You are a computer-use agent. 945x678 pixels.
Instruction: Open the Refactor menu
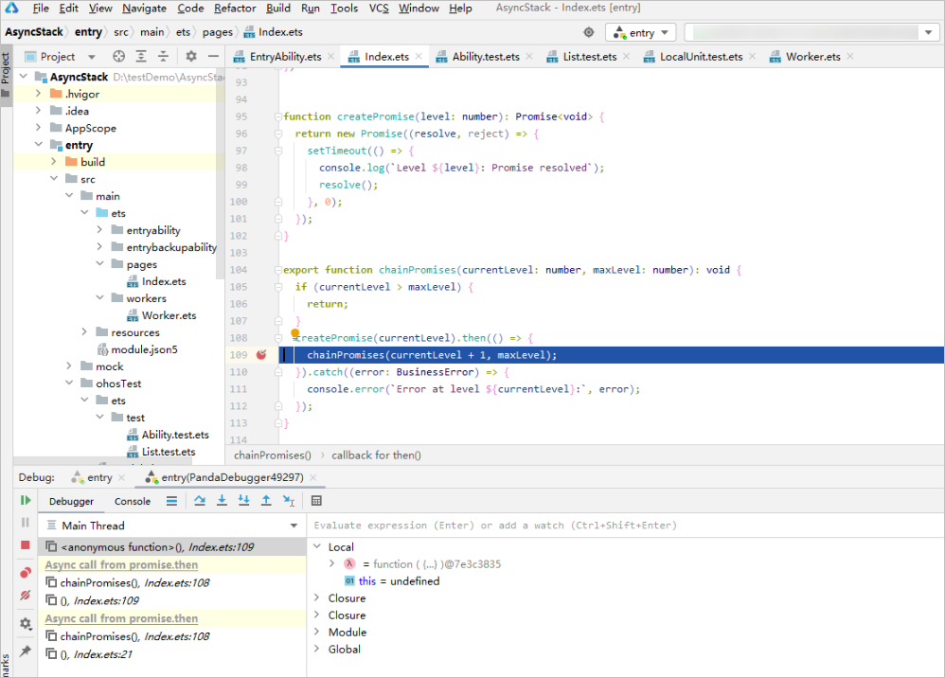click(234, 9)
